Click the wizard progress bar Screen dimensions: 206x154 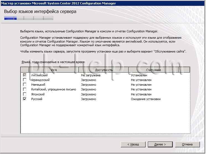29,18
